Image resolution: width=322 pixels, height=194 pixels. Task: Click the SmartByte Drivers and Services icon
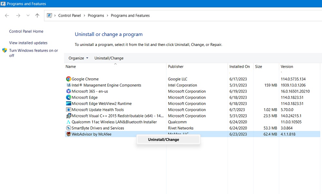(x=68, y=128)
